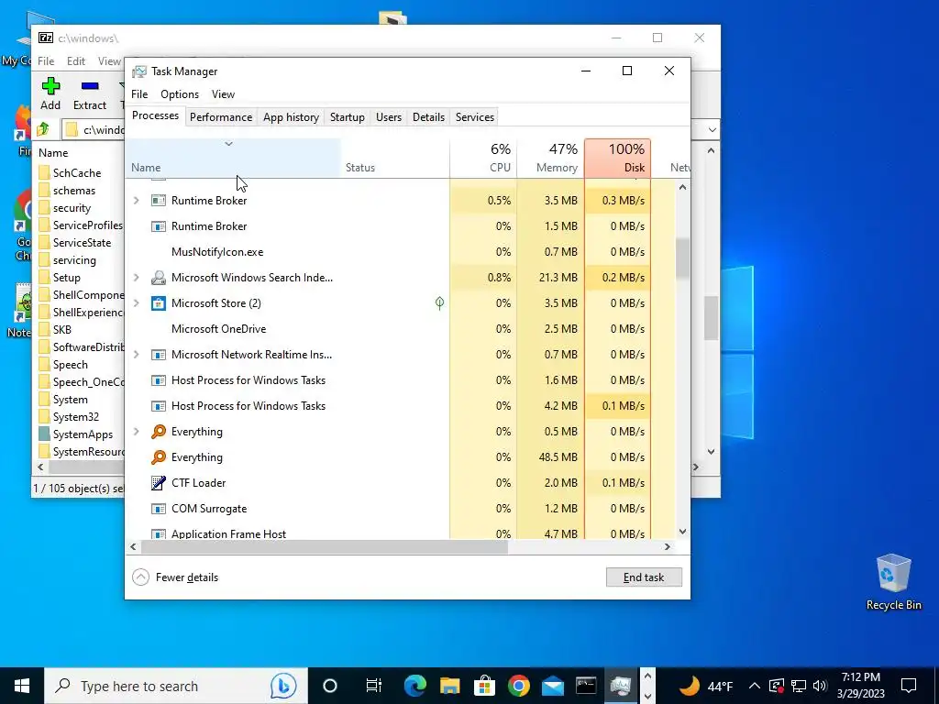This screenshot has height=704, width=939.
Task: Open Task Manager Options menu
Action: pos(180,94)
